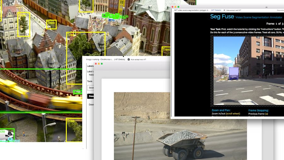284x160 pixels.
Task: Minimize the dump truck image window
Action: [x=99, y=64]
